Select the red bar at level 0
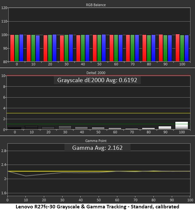This screenshot has width=195, height=210. [x=12, y=48]
